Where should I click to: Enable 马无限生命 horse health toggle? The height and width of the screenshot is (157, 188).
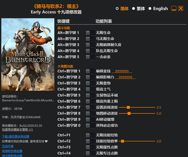pos(90,39)
